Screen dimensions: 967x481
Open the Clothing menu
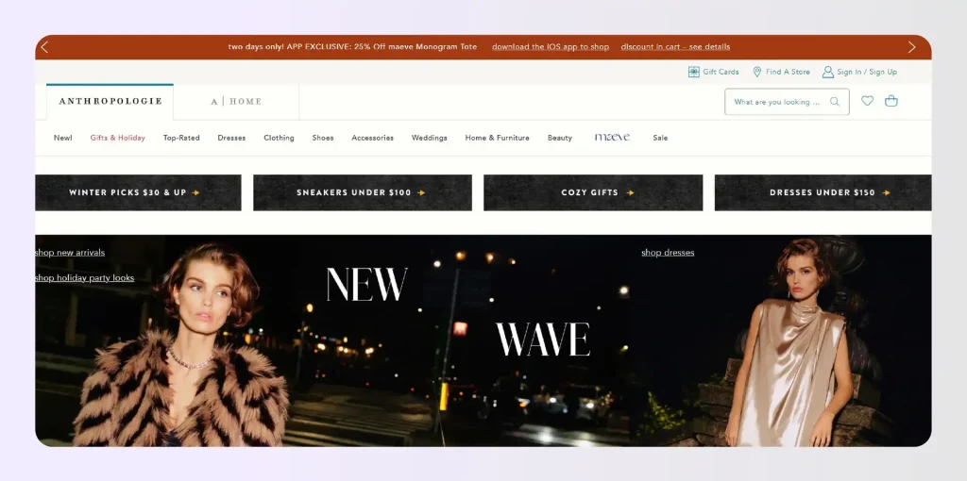click(279, 138)
